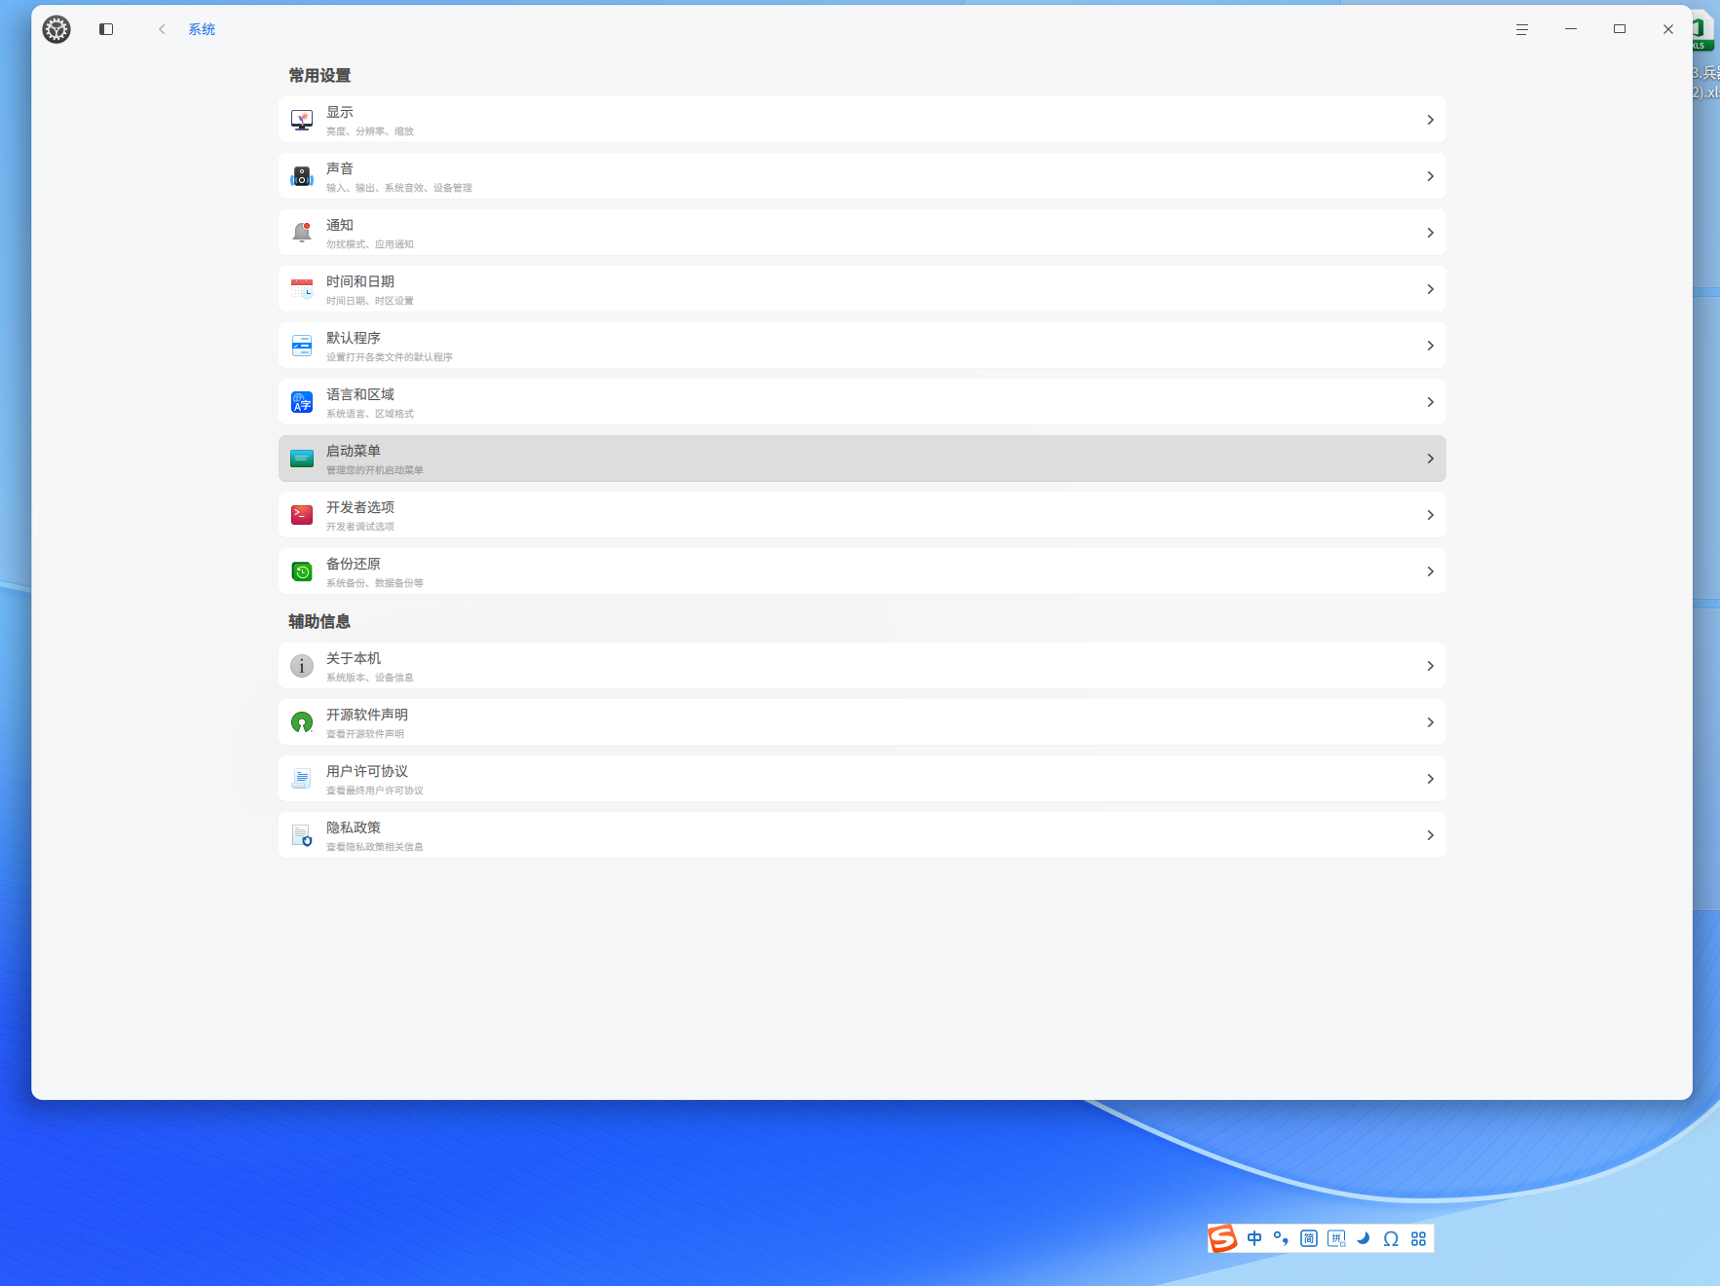Expand the 通知 row chevron

[1430, 233]
